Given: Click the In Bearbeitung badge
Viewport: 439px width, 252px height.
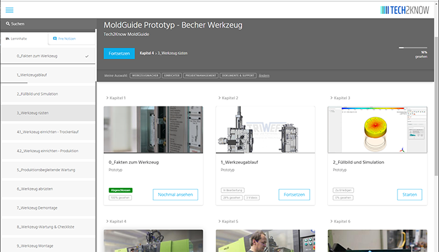Looking at the screenshot, I should (233, 190).
